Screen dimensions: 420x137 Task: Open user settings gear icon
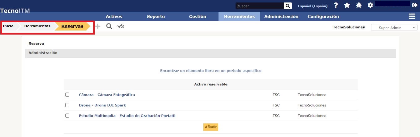[x=370, y=6]
